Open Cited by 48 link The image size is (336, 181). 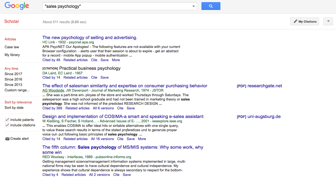(x=51, y=60)
